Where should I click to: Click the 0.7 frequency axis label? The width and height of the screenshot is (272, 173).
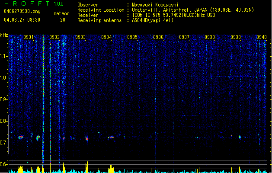[x=3, y=143]
